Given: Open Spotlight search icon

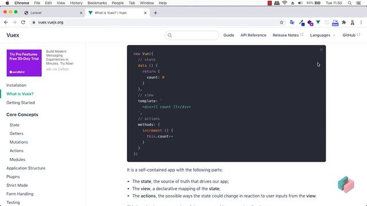Looking at the screenshot, I should click(350, 3).
